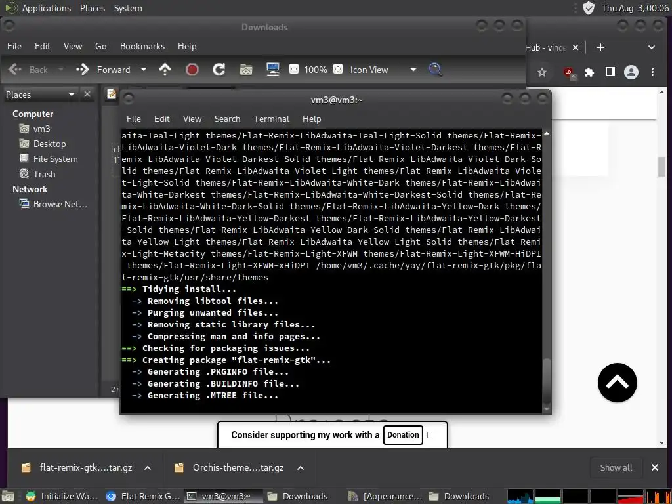Click the Back arrow in Downloads file manager
The image size is (672, 504).
pyautogui.click(x=14, y=70)
